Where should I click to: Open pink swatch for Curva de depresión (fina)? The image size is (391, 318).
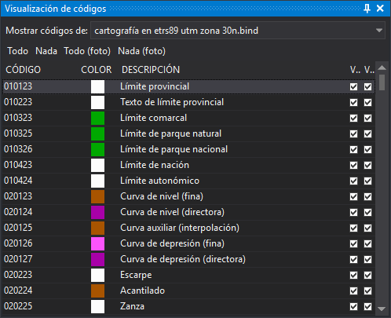click(x=97, y=243)
